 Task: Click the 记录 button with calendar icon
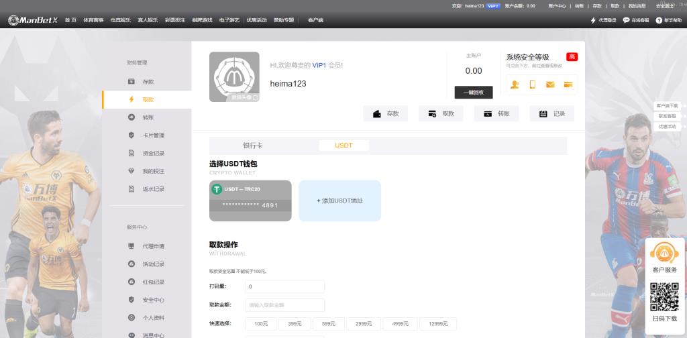coord(551,114)
